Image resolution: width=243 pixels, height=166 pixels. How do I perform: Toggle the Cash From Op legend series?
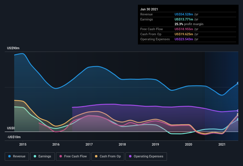pos(108,157)
